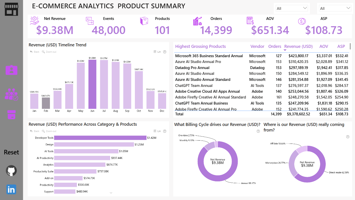Open the left All slicer dropdown

[292, 8]
